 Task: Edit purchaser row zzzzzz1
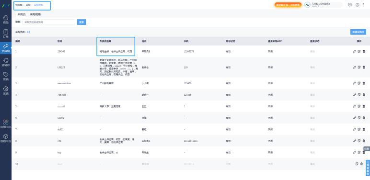click(355, 106)
